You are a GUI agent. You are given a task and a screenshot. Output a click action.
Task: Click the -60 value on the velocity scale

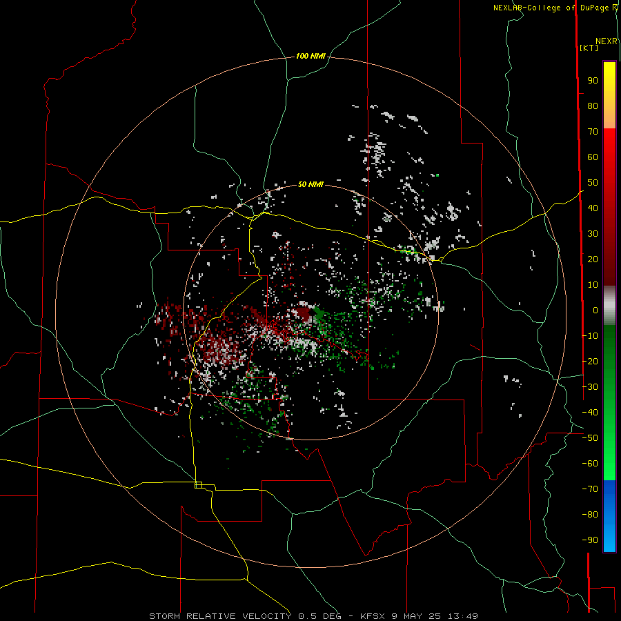[x=590, y=464]
